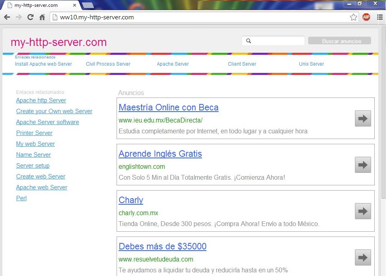Minimize the browser window

[x=349, y=4]
